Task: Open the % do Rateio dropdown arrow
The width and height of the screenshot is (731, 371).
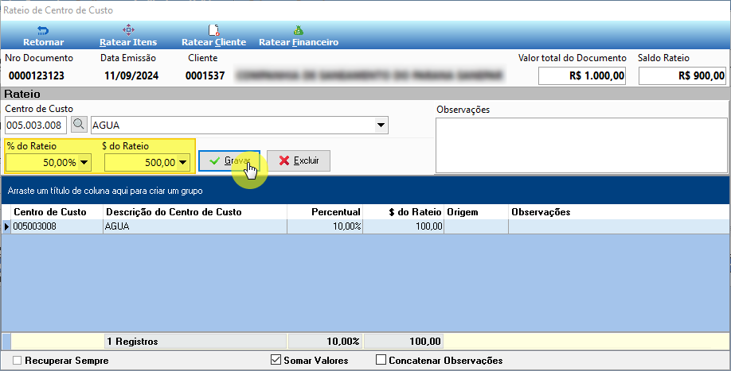Action: pos(84,162)
